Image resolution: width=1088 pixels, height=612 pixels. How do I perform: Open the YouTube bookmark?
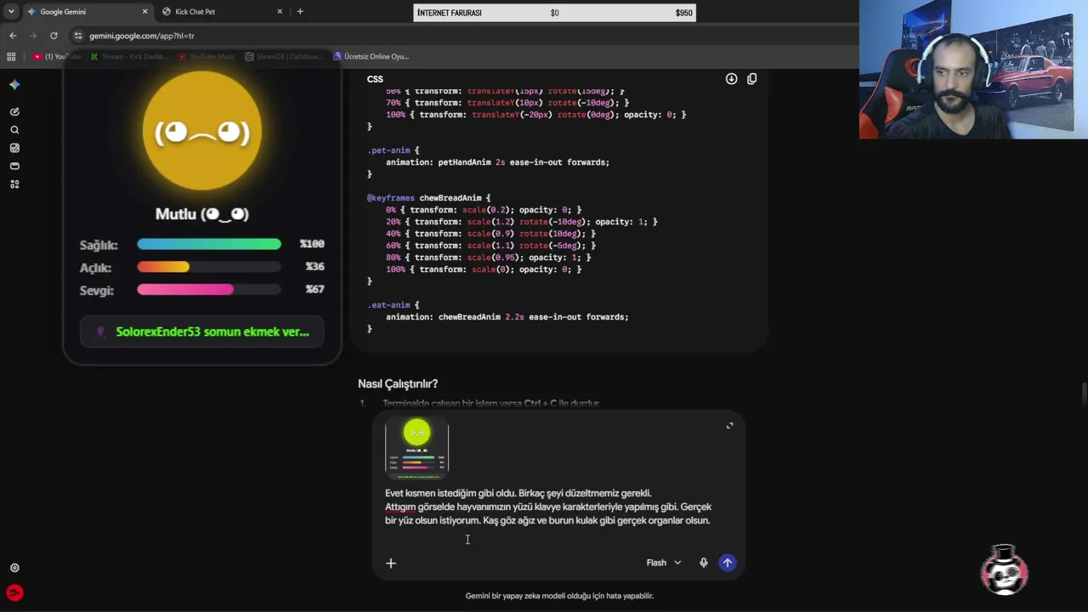pyautogui.click(x=56, y=56)
